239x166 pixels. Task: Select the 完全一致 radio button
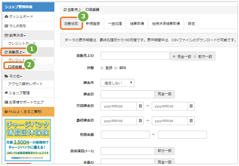pyautogui.click(x=174, y=57)
